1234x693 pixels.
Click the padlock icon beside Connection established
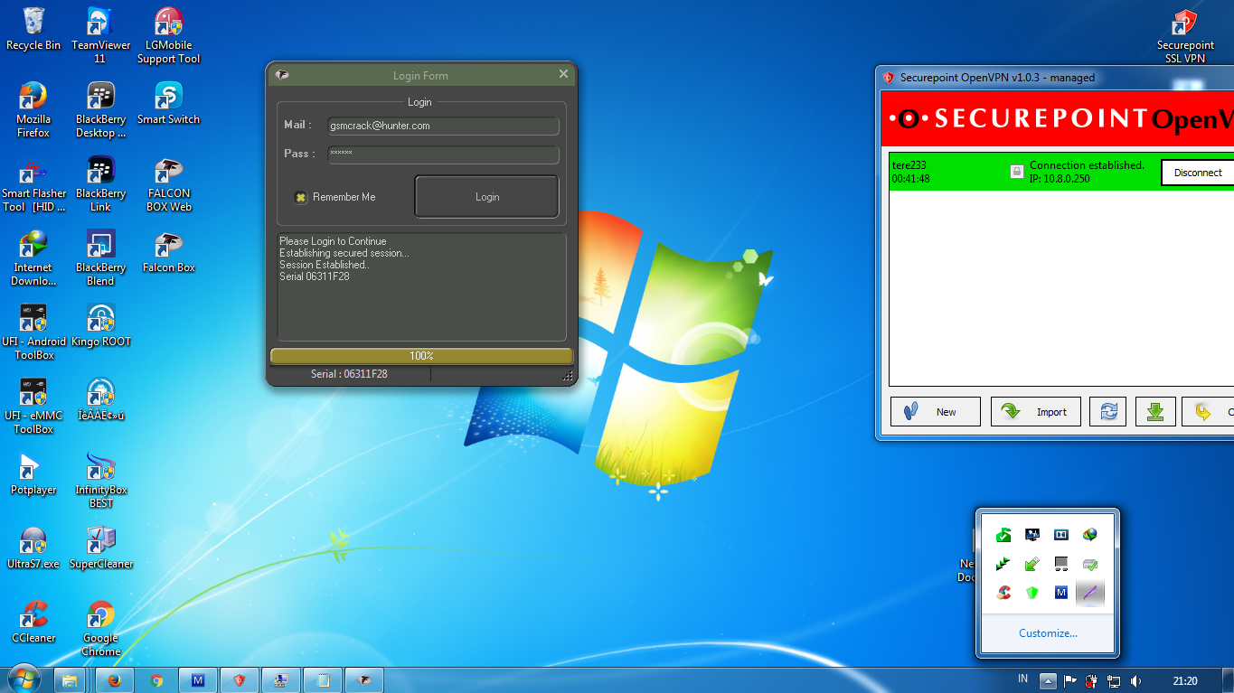pos(1017,171)
